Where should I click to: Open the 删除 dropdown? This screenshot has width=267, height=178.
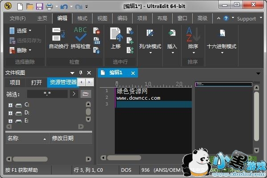(x=20, y=50)
